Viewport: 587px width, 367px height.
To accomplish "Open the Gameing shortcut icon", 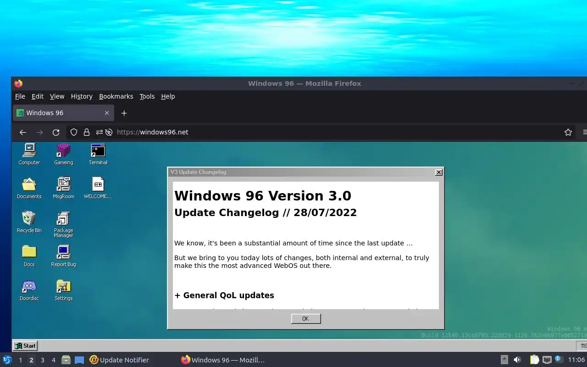I will (x=63, y=154).
